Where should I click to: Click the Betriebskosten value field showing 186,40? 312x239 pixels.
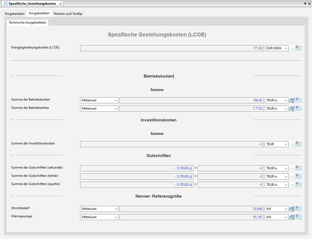192,100
